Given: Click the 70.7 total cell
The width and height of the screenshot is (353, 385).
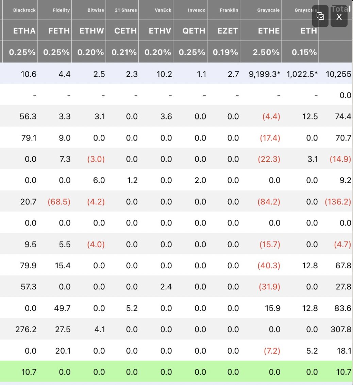Looking at the screenshot, I should (343, 138).
